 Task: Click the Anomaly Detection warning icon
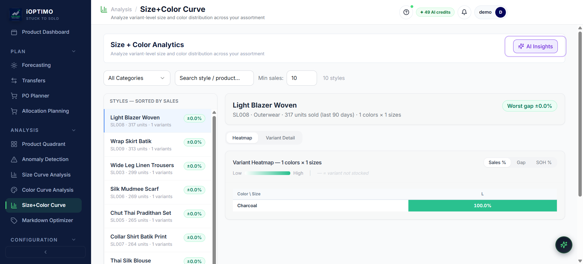14,159
